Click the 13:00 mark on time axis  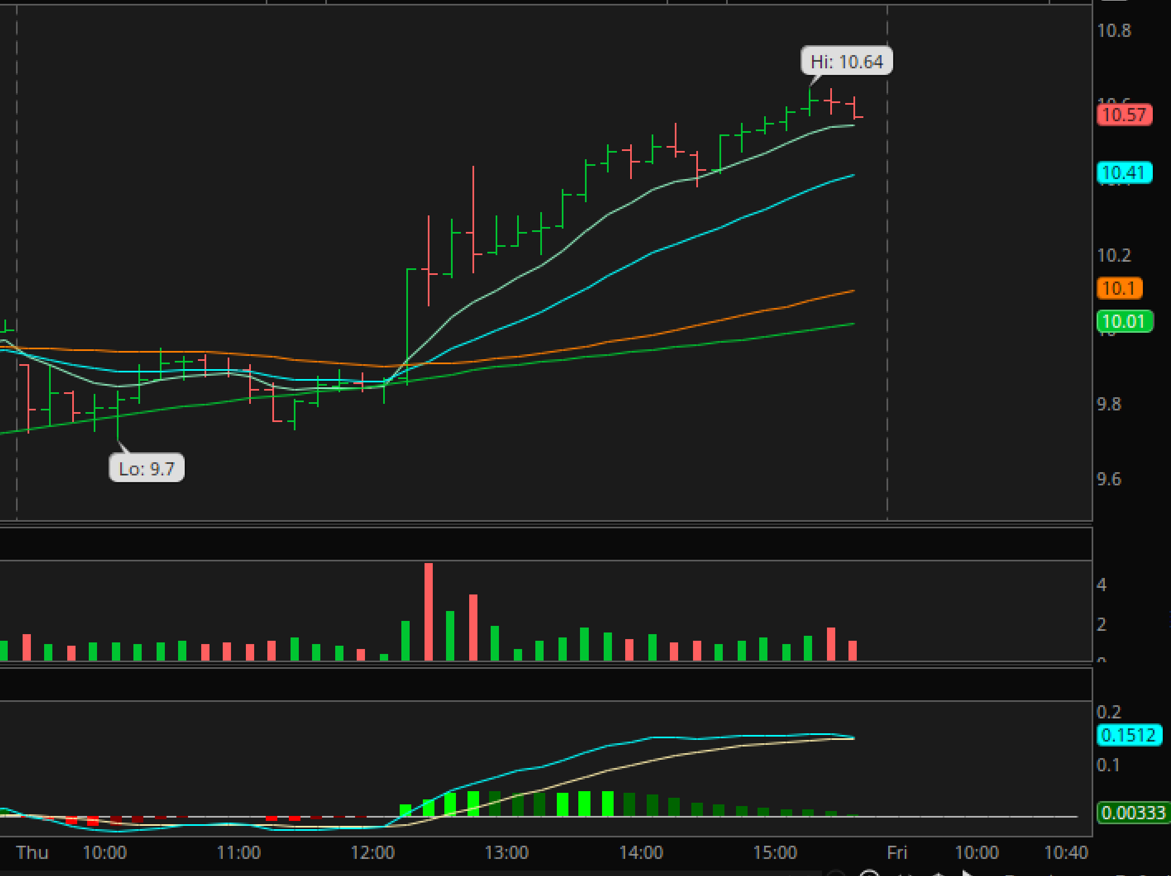point(507,852)
